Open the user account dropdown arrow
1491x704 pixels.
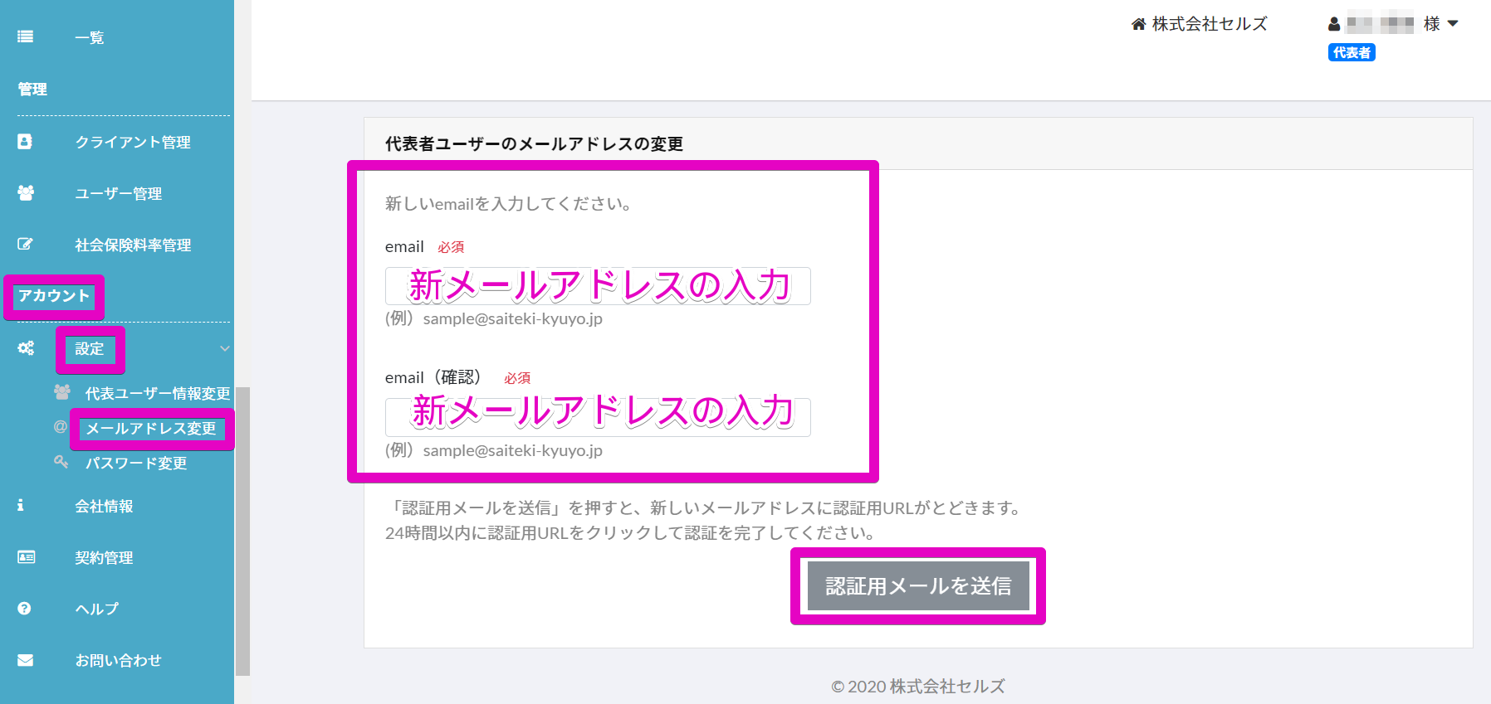[x=1453, y=24]
